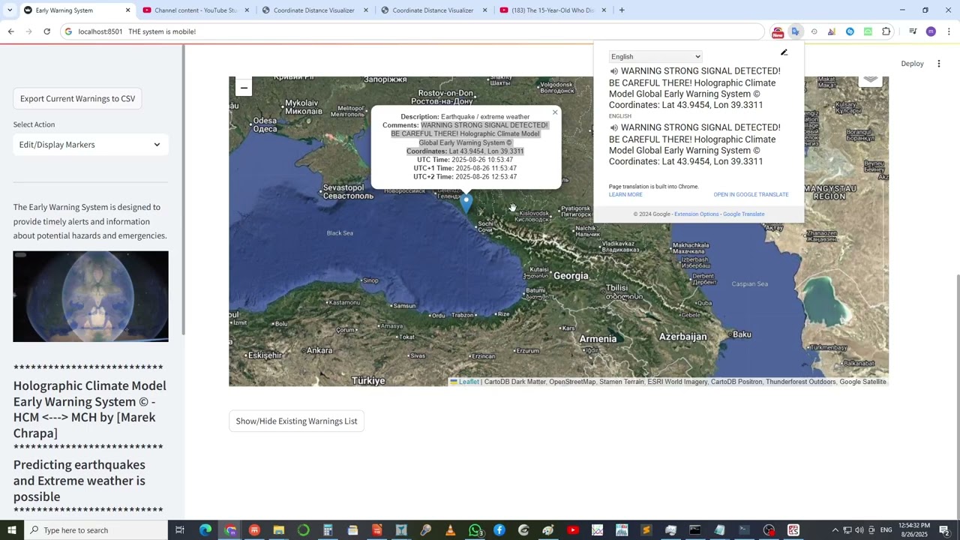Click the site information icon in address bar
The width and height of the screenshot is (960, 540).
pos(68,31)
